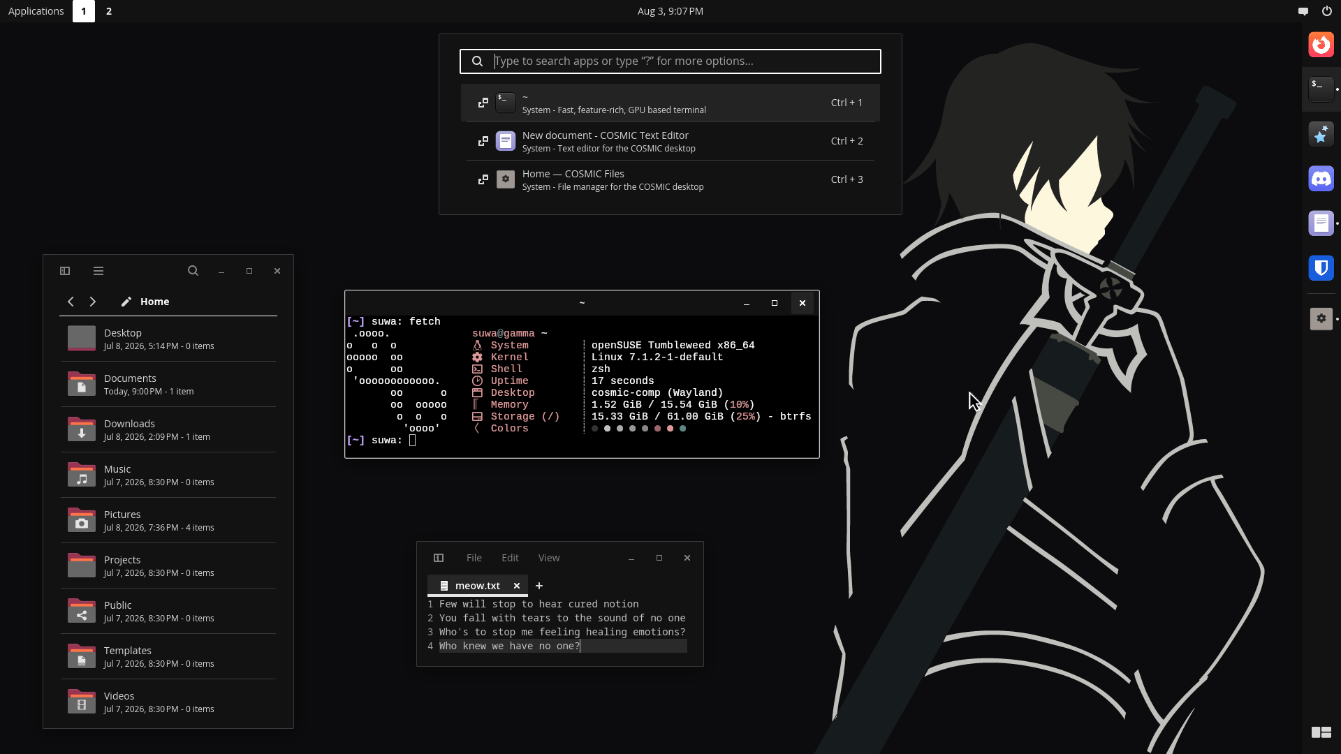This screenshot has height=754, width=1341.
Task: Select the Documents folder icon
Action: click(x=82, y=384)
